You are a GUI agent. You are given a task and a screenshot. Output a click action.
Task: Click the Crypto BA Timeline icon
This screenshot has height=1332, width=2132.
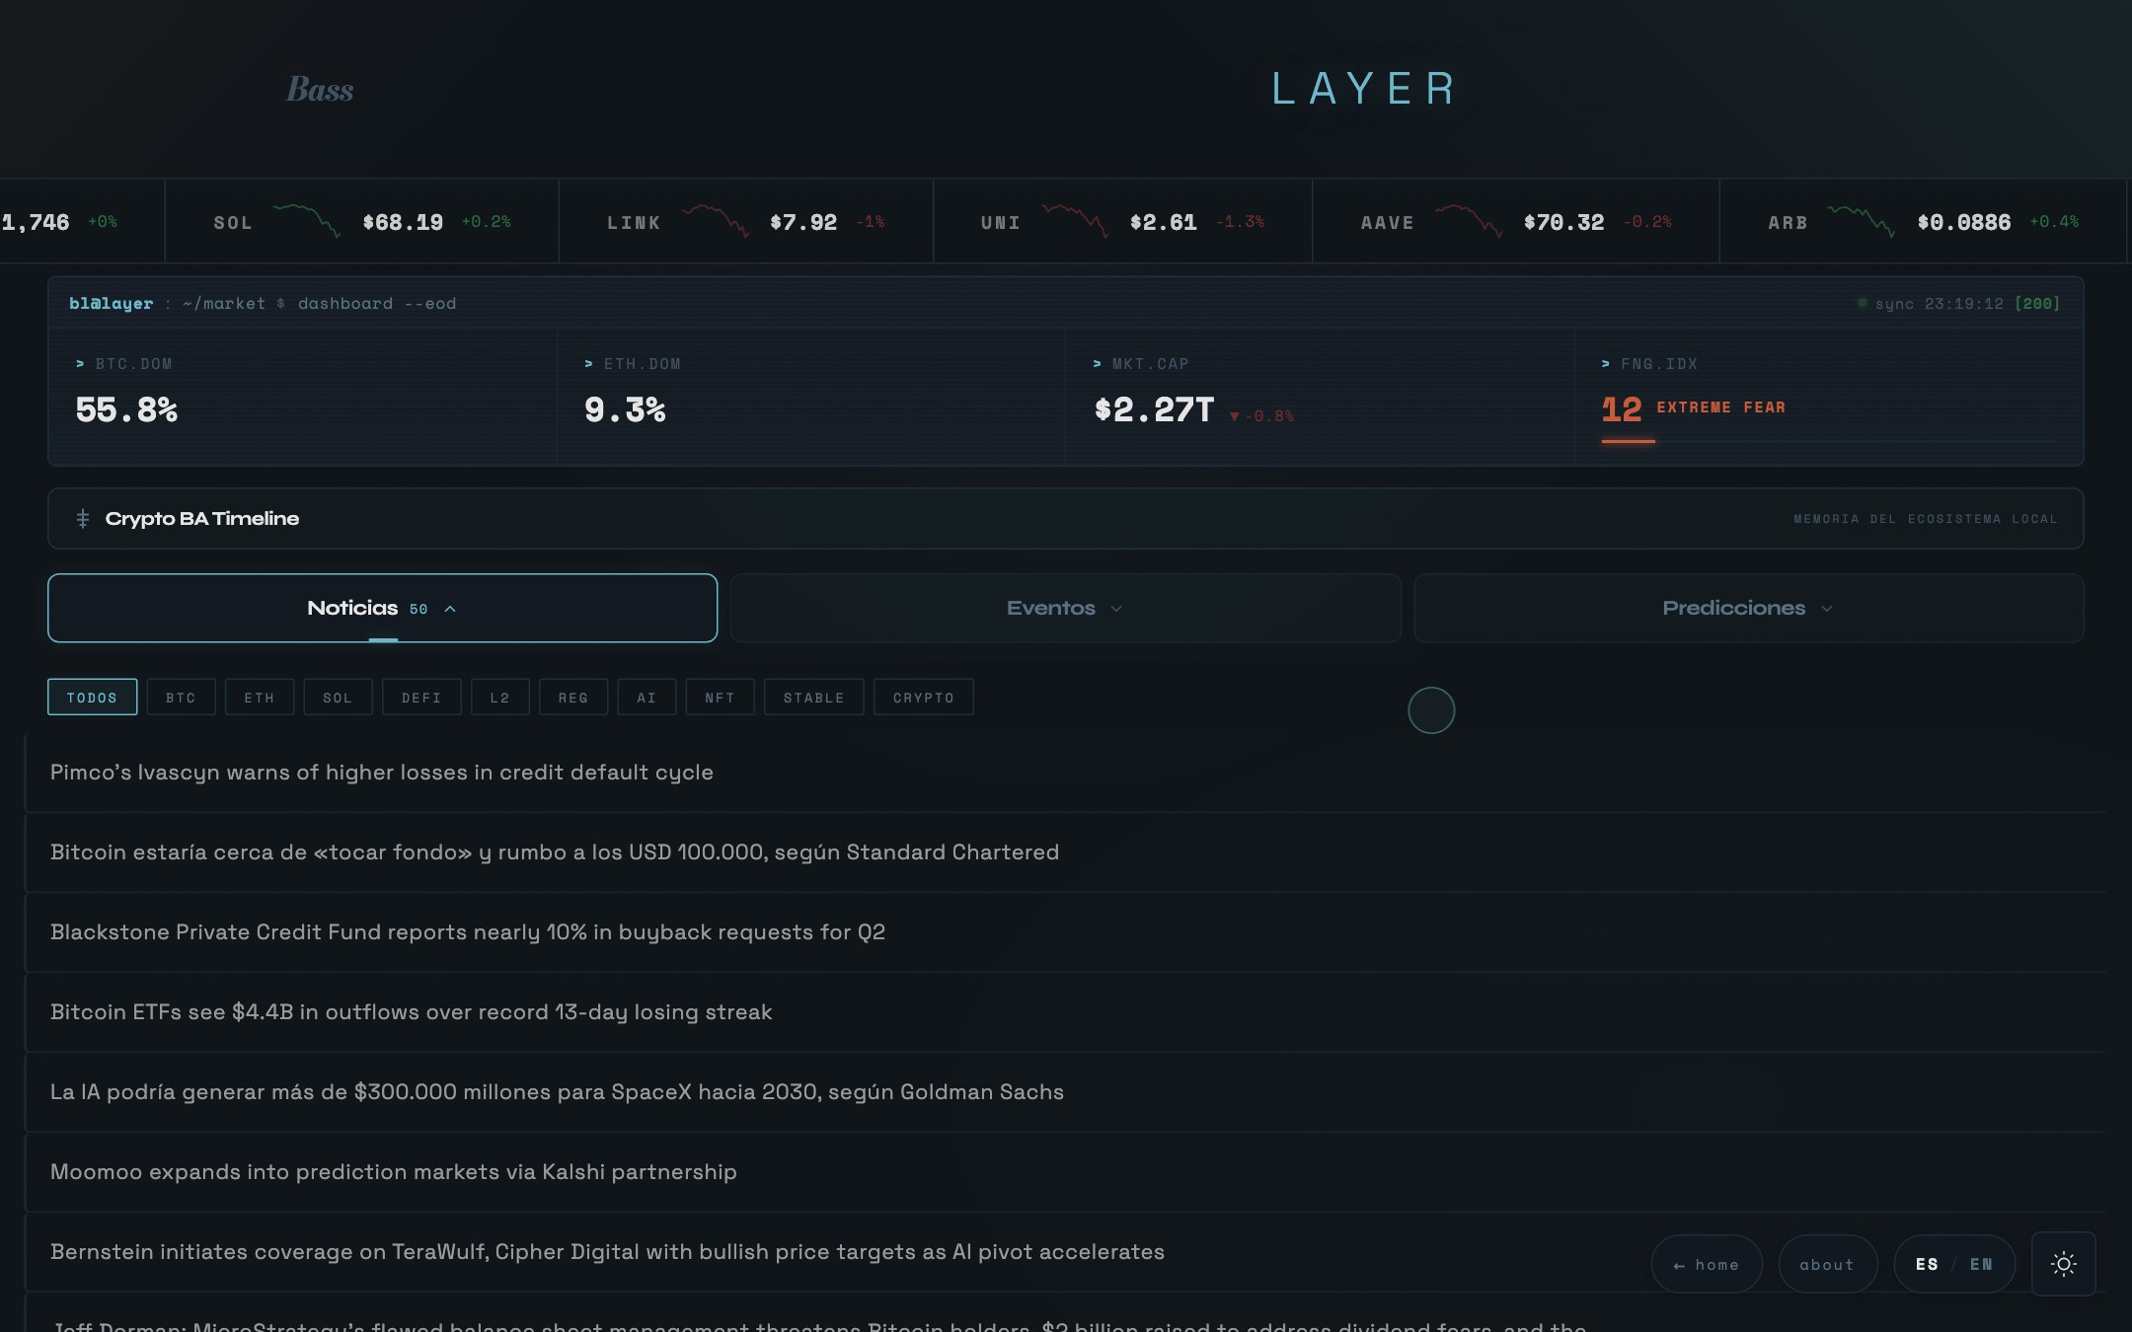click(83, 518)
